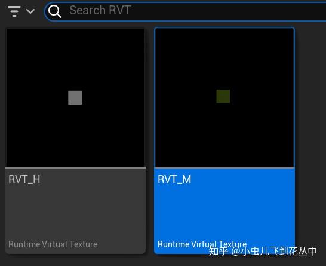Click Runtime Virtual Texture text under RVT_H

pyautogui.click(x=53, y=244)
